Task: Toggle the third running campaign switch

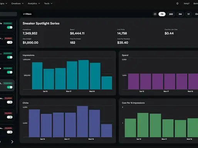Action: tap(10, 72)
